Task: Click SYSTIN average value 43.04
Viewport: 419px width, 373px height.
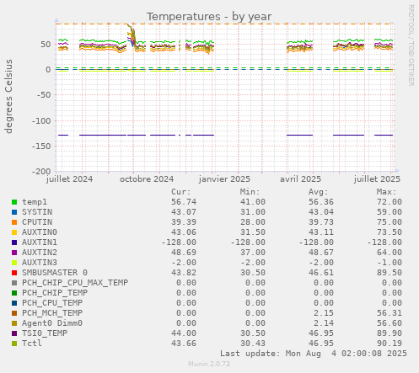Action: click(321, 212)
